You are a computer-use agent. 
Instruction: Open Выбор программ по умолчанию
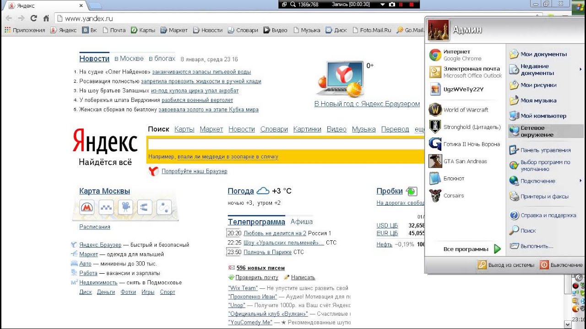546,165
